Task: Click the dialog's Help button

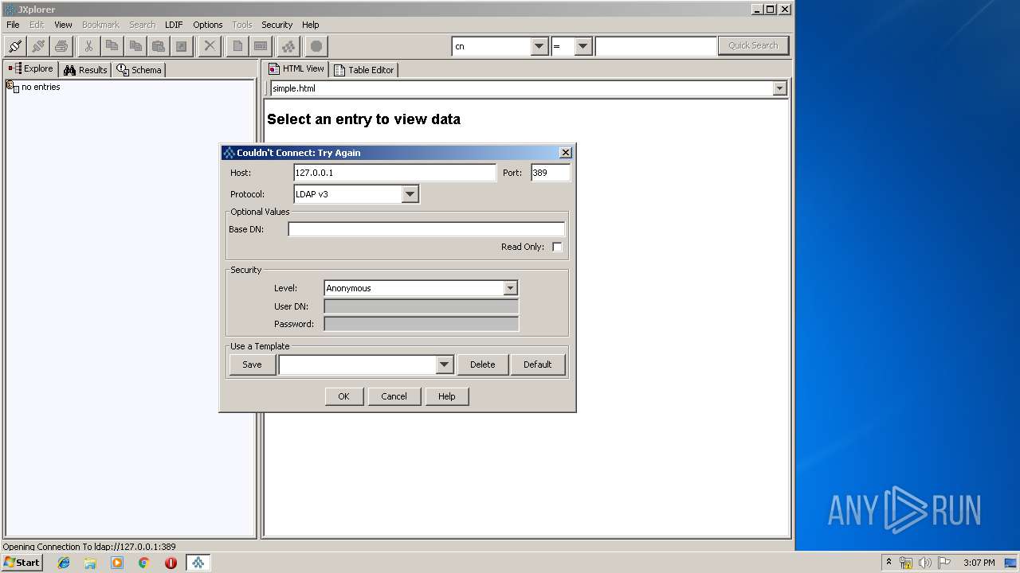Action: pyautogui.click(x=446, y=396)
